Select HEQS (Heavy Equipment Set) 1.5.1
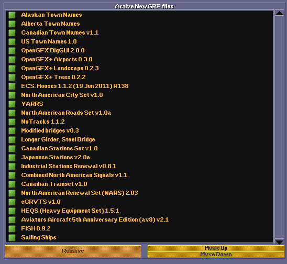This screenshot has height=264, width=287. click(139, 211)
